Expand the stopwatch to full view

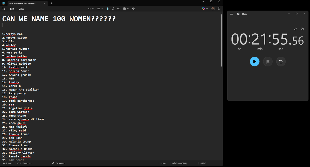[x=296, y=29]
